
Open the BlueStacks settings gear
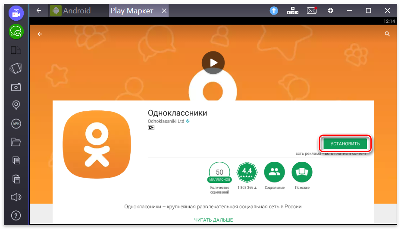pos(331,11)
